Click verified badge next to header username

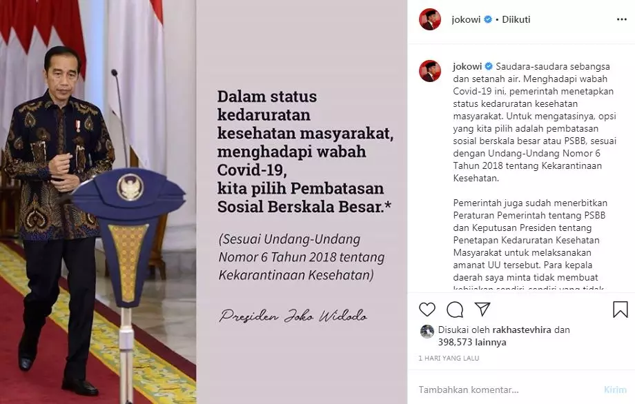[488, 19]
